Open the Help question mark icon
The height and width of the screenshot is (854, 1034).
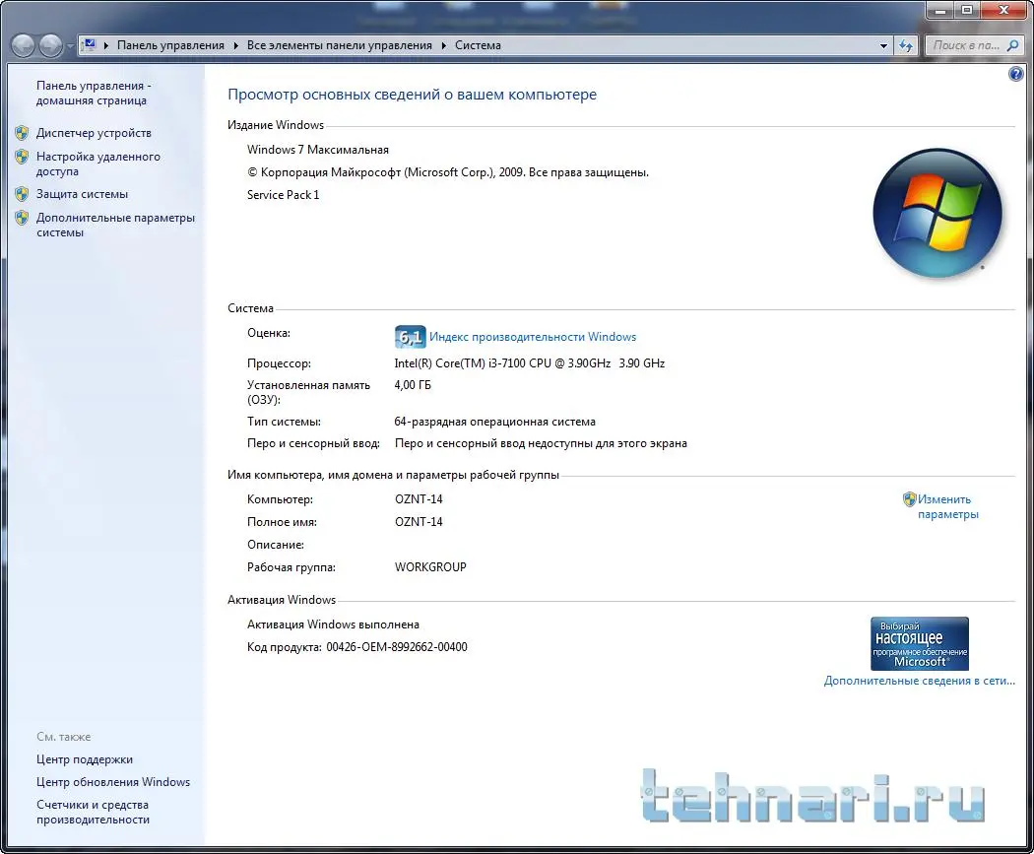(x=1015, y=73)
